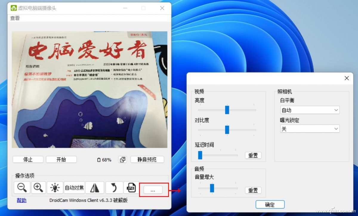Click the JPG snapshot icon
Screen dimensions: 358x216
pyautogui.click(x=131, y=188)
